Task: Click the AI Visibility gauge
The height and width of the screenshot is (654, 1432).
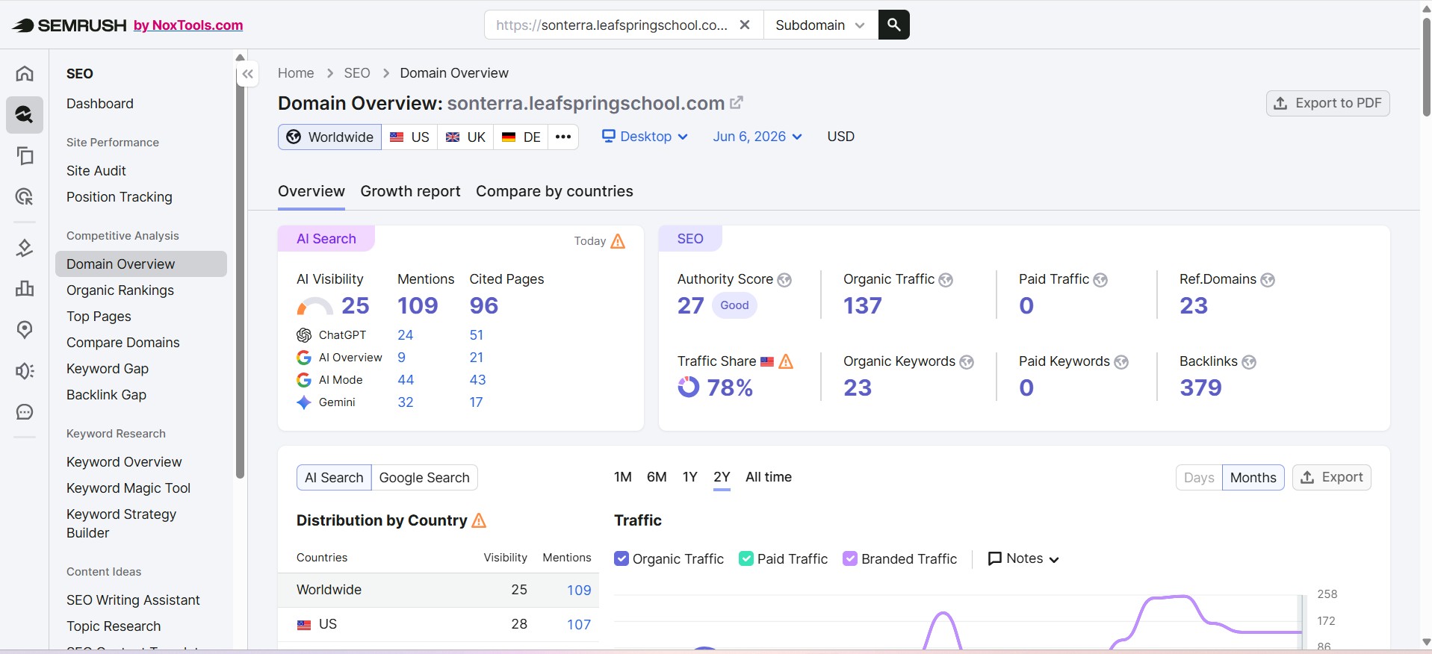Action: click(314, 306)
